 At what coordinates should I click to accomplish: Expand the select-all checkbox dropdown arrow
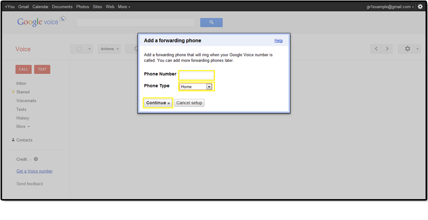(89, 49)
